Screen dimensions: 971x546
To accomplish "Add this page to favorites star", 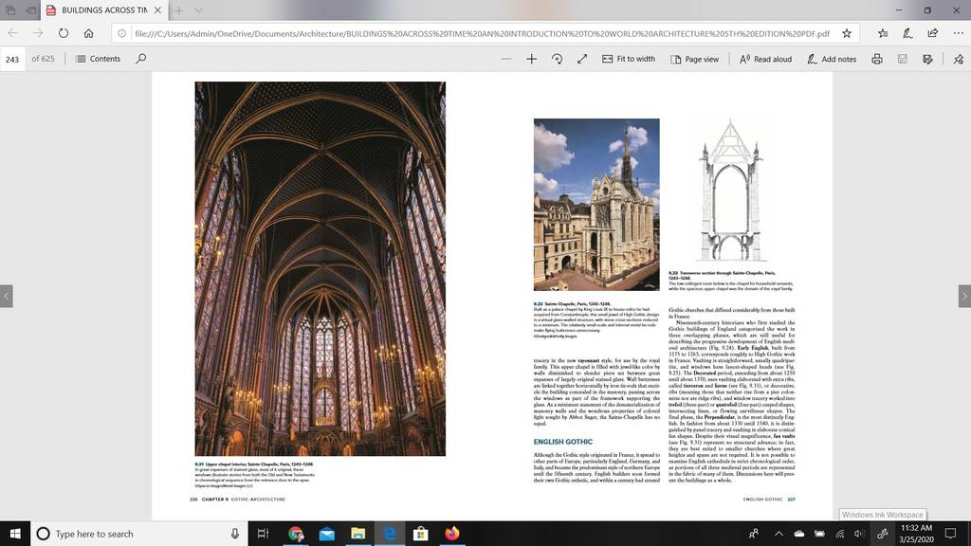I will pos(847,33).
